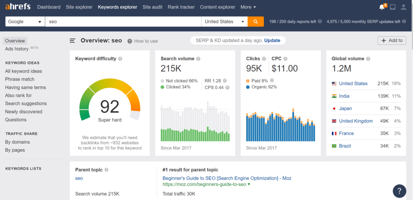Click help icon next to Keyword difficulty

[x=120, y=59]
